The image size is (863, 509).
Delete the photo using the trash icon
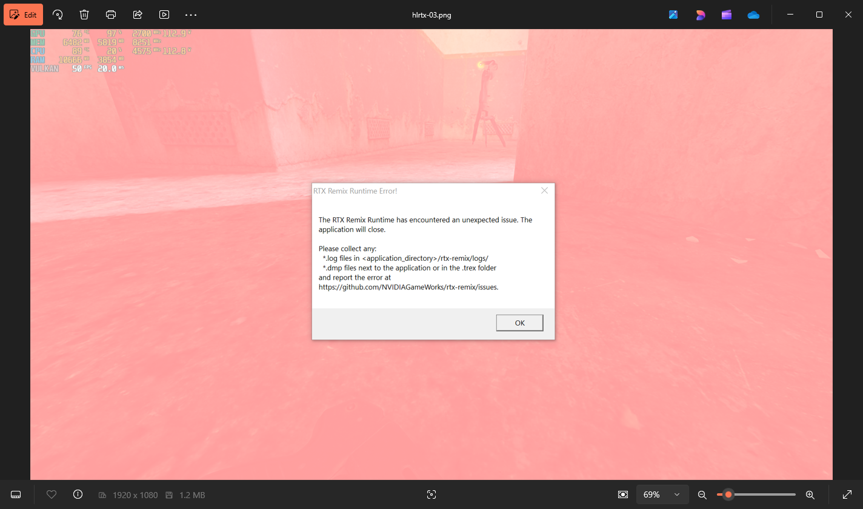click(84, 15)
